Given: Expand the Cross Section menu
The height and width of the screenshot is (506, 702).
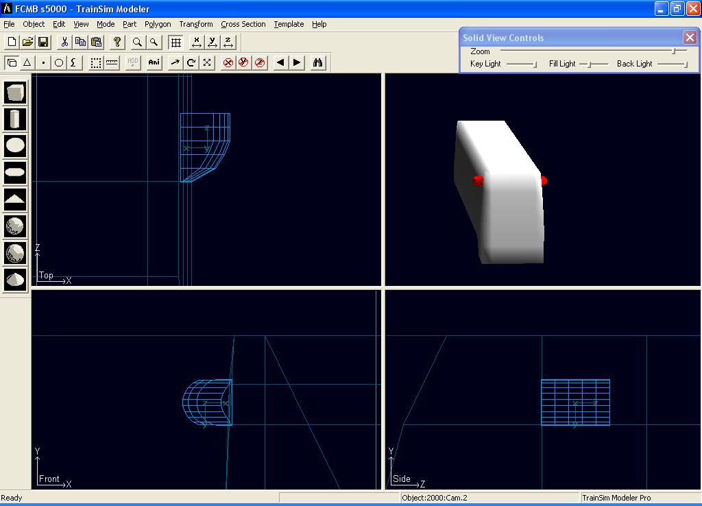Looking at the screenshot, I should tap(243, 24).
